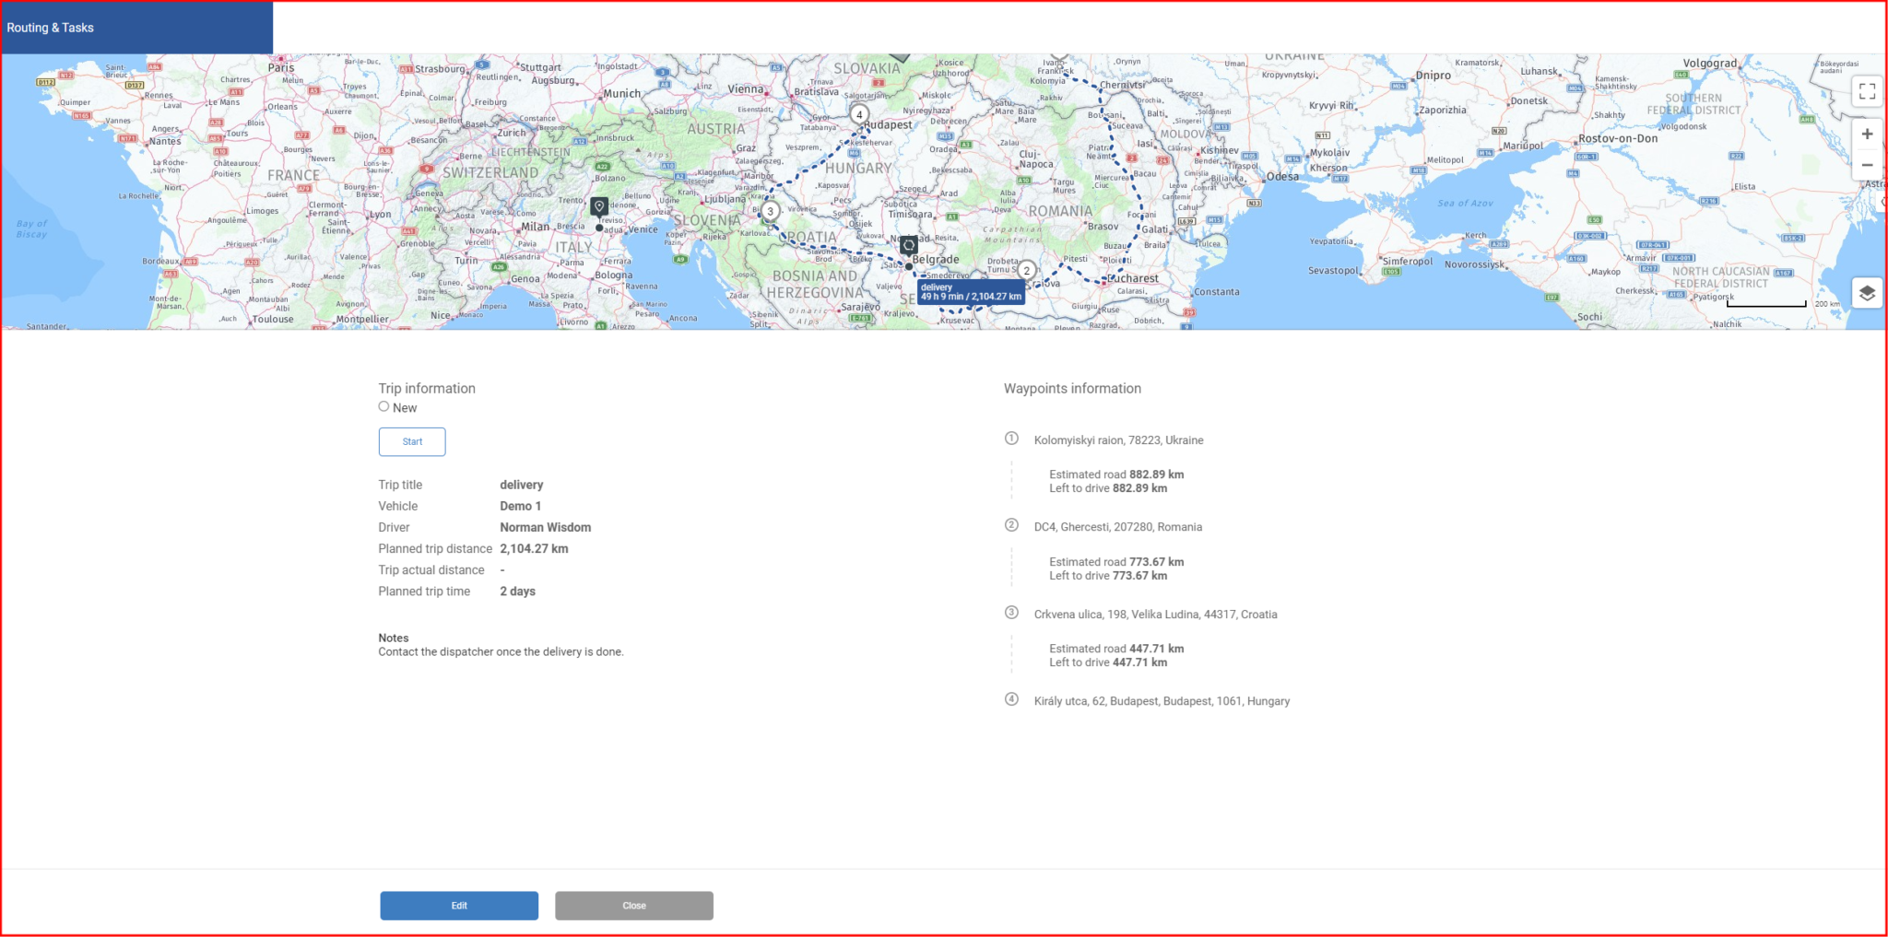Screen dimensions: 1888x937
Task: Click waypoint marker 4 near Budapest
Action: coord(859,115)
